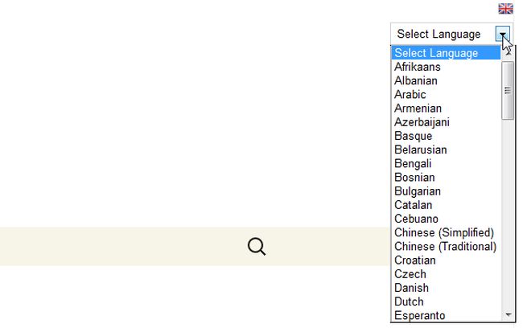The image size is (523, 328).
Task: Choose Bengali language option
Action: click(413, 163)
